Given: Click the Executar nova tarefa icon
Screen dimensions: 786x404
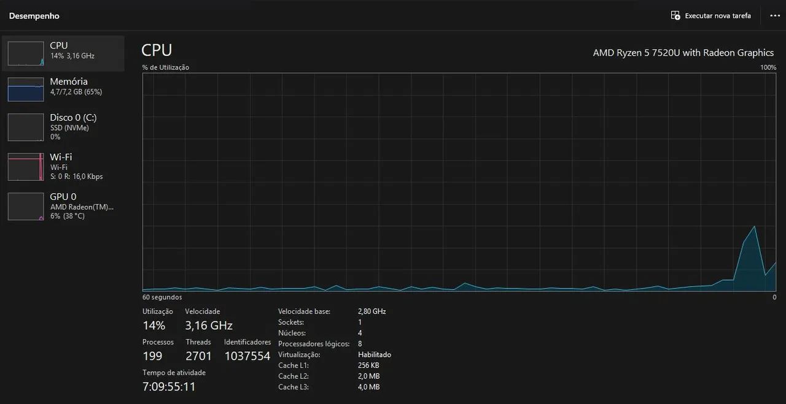Looking at the screenshot, I should click(675, 15).
